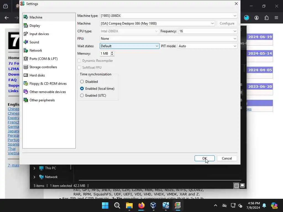Switch to Firefox in the taskbar

coord(141,205)
